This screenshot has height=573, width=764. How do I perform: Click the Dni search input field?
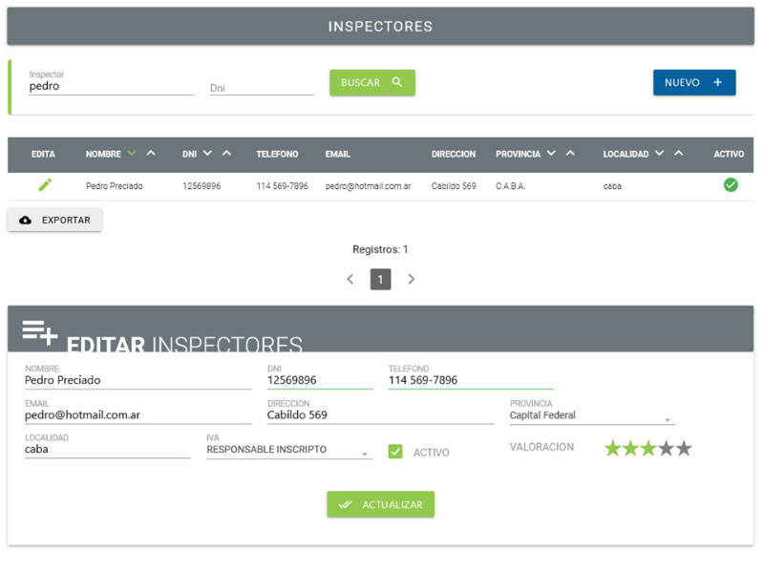click(x=261, y=88)
